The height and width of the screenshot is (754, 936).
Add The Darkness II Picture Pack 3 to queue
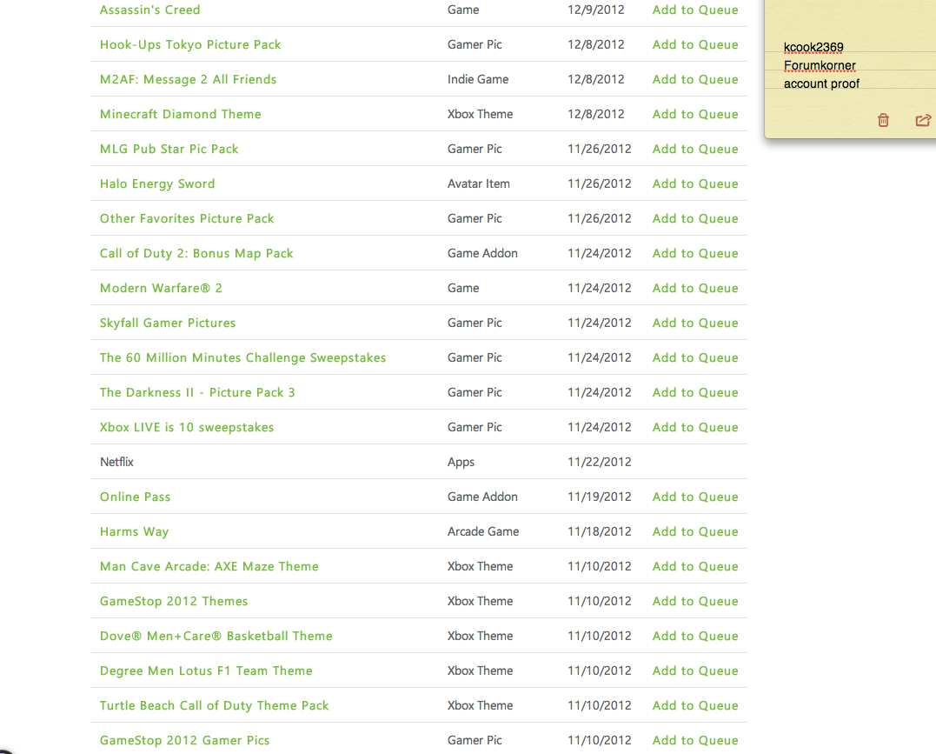click(x=695, y=392)
